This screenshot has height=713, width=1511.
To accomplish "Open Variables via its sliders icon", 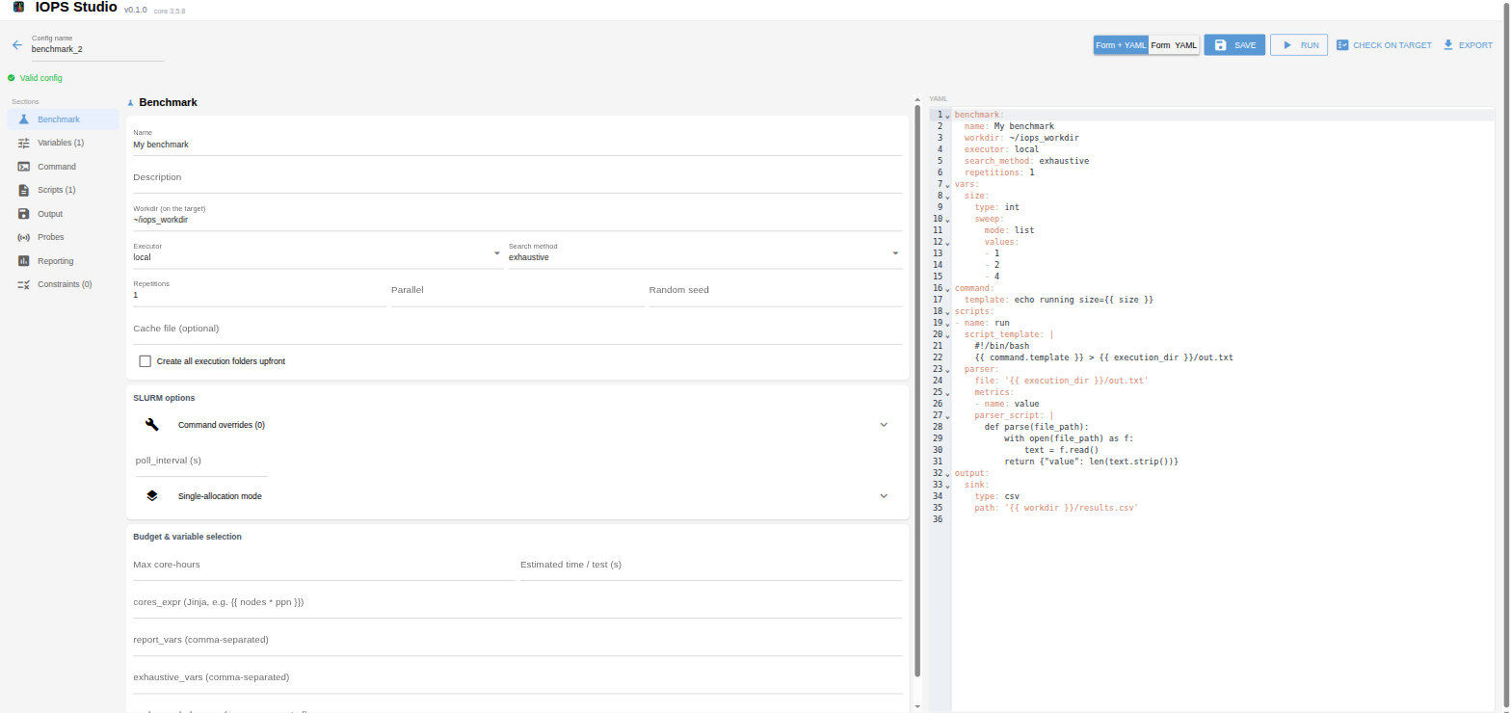I will pos(24,143).
